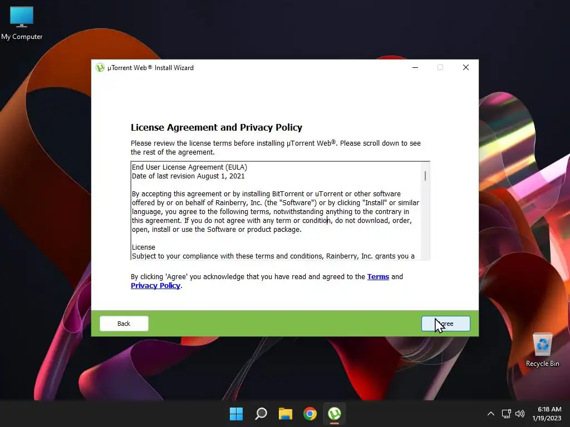Minimize the Install Wizard window
The height and width of the screenshot is (427, 570).
click(415, 67)
